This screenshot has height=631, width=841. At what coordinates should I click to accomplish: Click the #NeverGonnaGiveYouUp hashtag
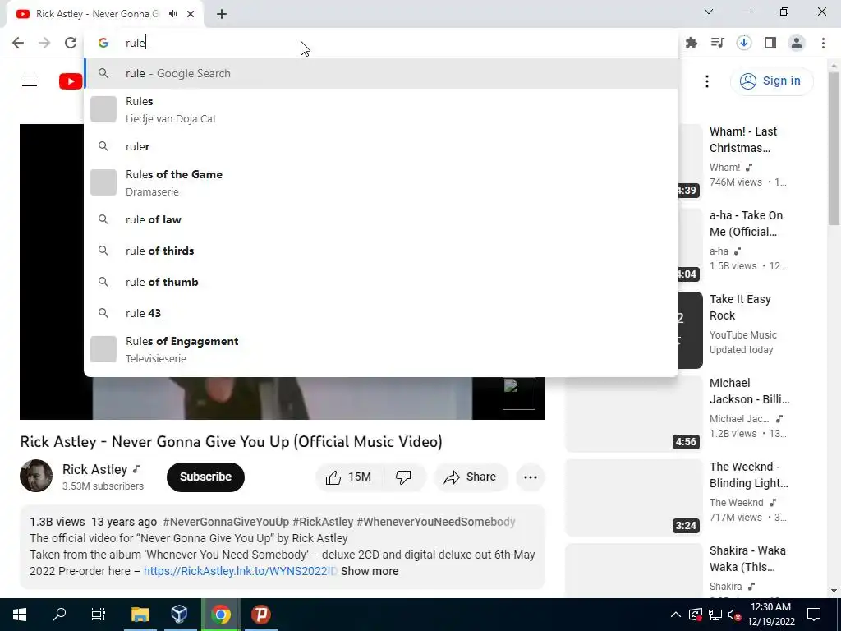[x=226, y=522]
